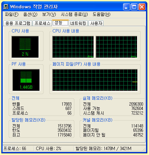Click the left CPU usage history graph
Image resolution: width=149 pixels, height=155 pixels.
click(73, 47)
